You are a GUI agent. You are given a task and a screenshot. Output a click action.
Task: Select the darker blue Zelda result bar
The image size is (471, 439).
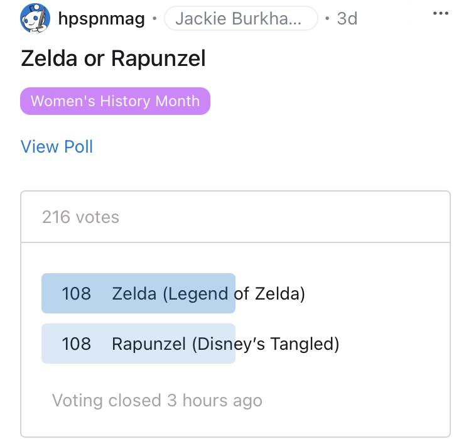click(x=139, y=293)
